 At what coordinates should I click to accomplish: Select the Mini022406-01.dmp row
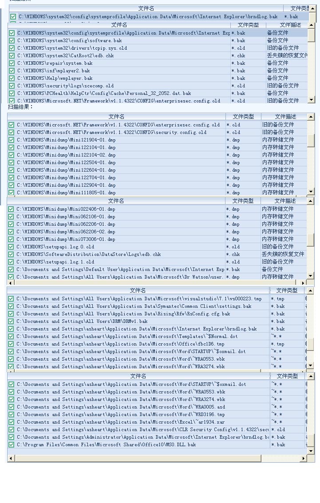click(x=157, y=209)
